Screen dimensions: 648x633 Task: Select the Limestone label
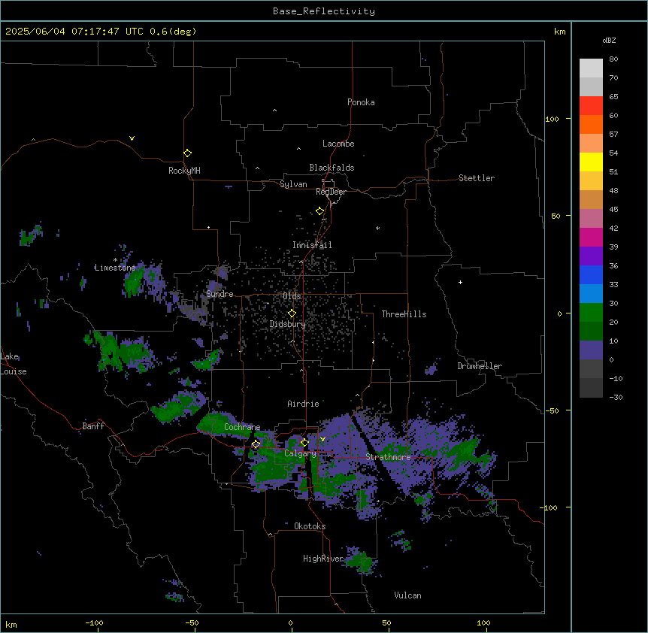(115, 268)
